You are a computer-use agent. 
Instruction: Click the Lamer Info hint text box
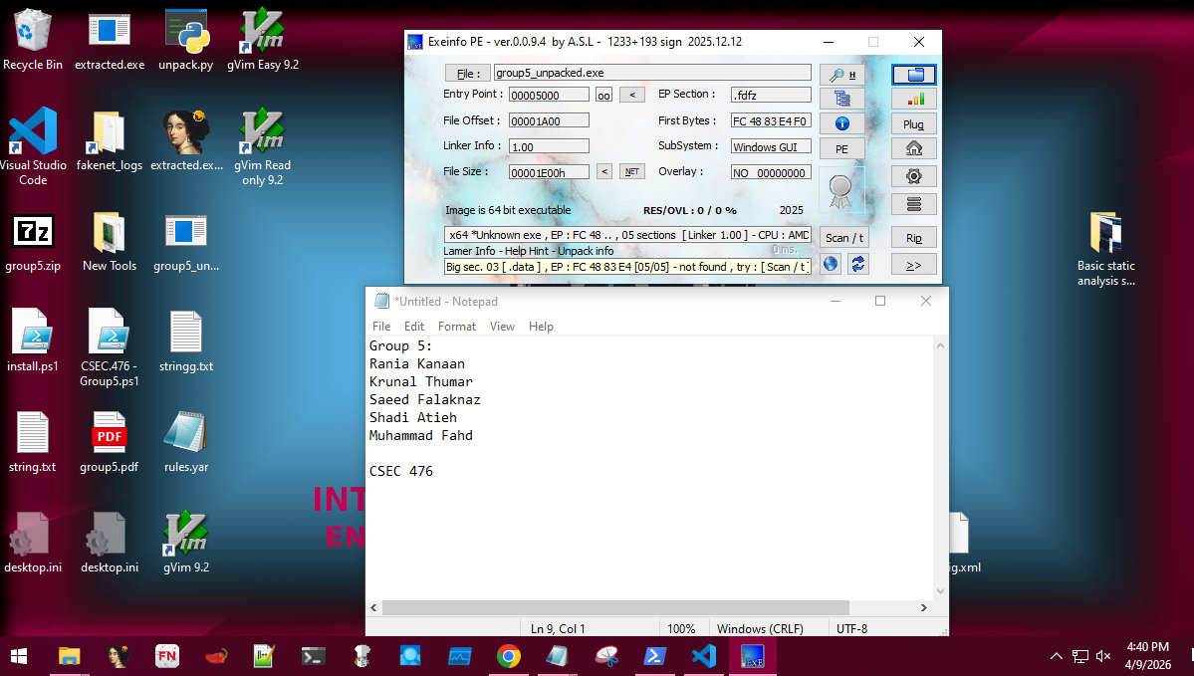click(x=627, y=267)
